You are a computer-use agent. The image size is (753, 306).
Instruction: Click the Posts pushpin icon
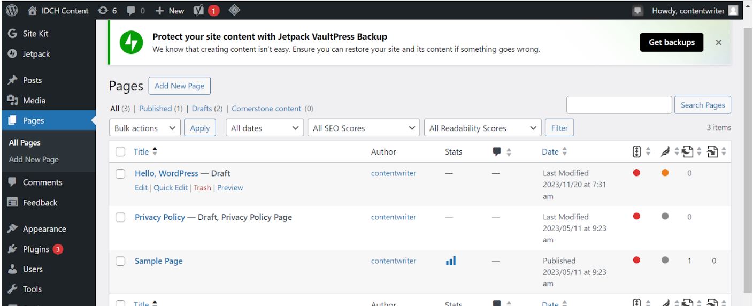click(x=12, y=80)
